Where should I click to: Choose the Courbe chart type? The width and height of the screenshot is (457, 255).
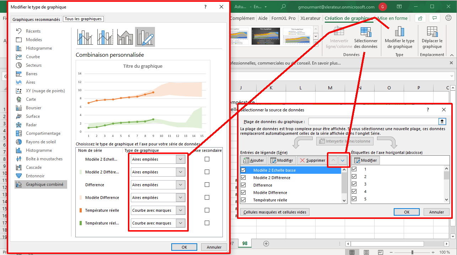tap(33, 57)
